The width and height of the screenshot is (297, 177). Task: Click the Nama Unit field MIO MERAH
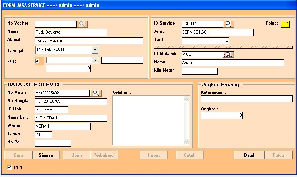pyautogui.click(x=71, y=118)
